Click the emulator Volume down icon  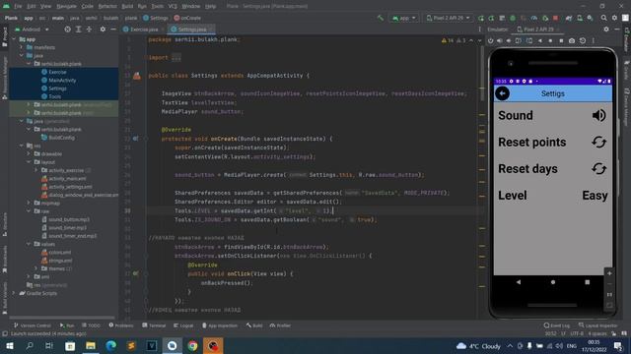click(509, 40)
